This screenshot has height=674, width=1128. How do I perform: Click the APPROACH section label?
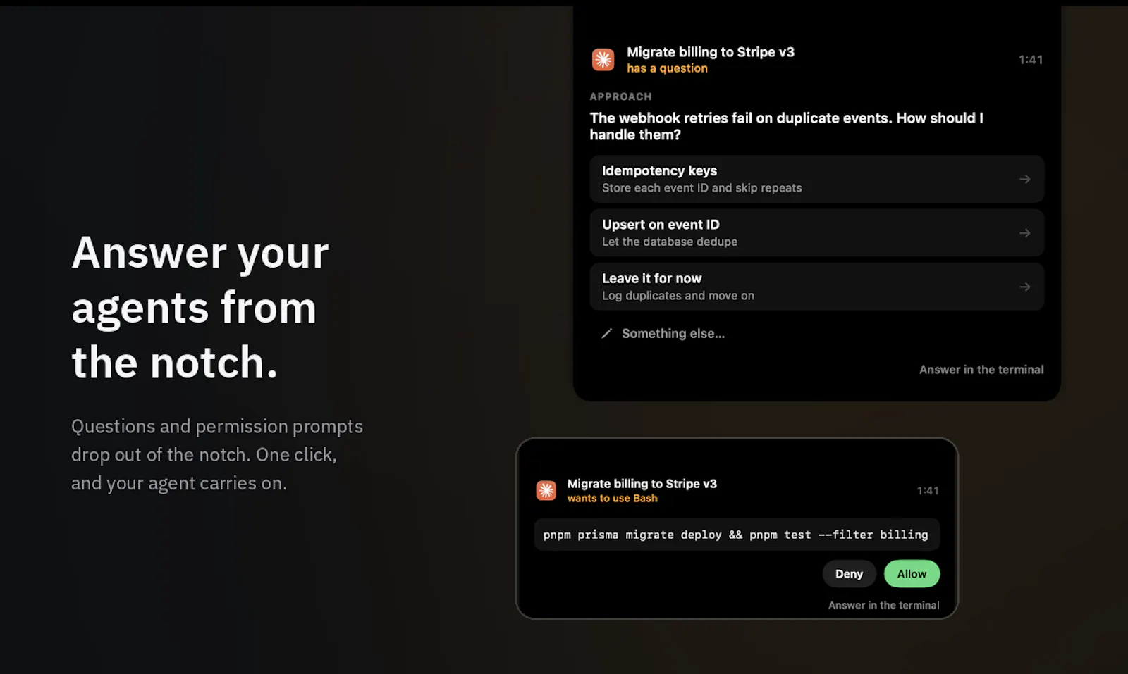(620, 96)
